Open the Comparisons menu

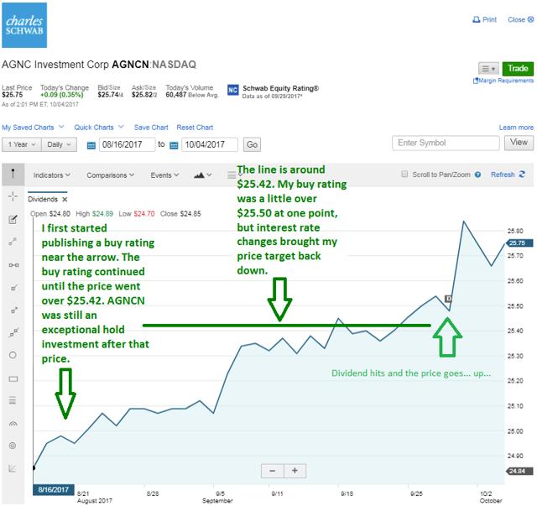coord(110,175)
